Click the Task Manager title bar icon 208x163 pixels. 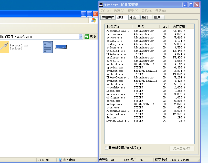[x=101, y=5]
